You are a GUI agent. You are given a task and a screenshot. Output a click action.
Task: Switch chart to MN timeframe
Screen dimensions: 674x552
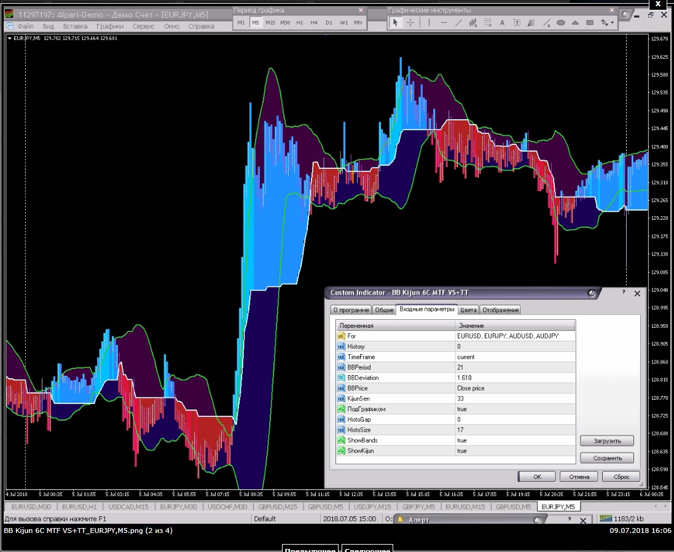coord(358,23)
